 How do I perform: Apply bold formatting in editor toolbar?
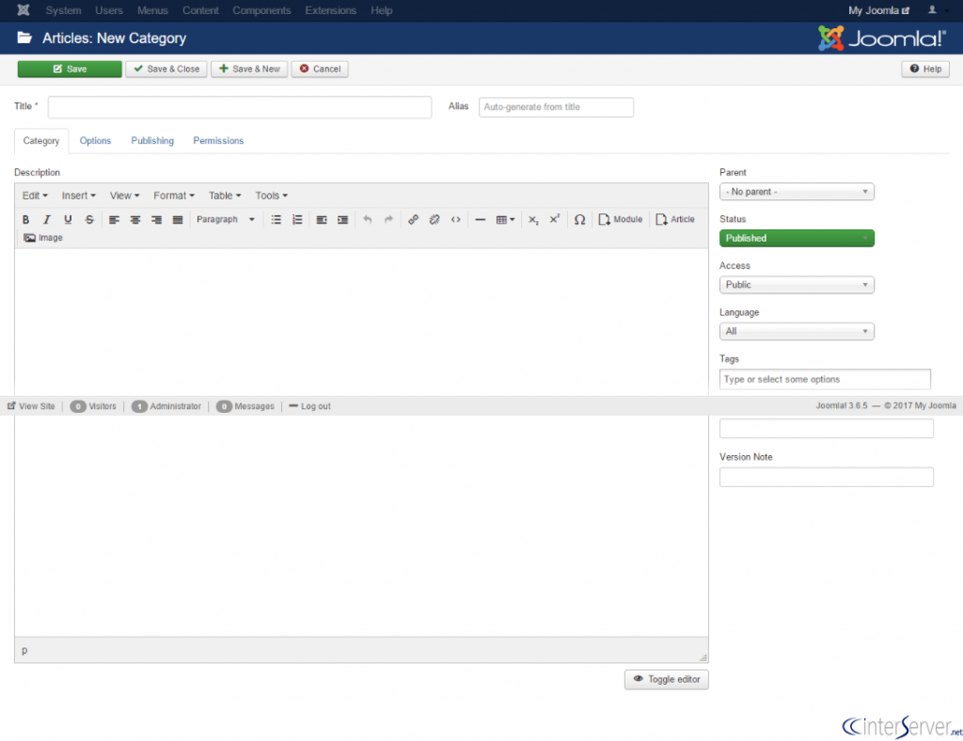click(x=25, y=220)
